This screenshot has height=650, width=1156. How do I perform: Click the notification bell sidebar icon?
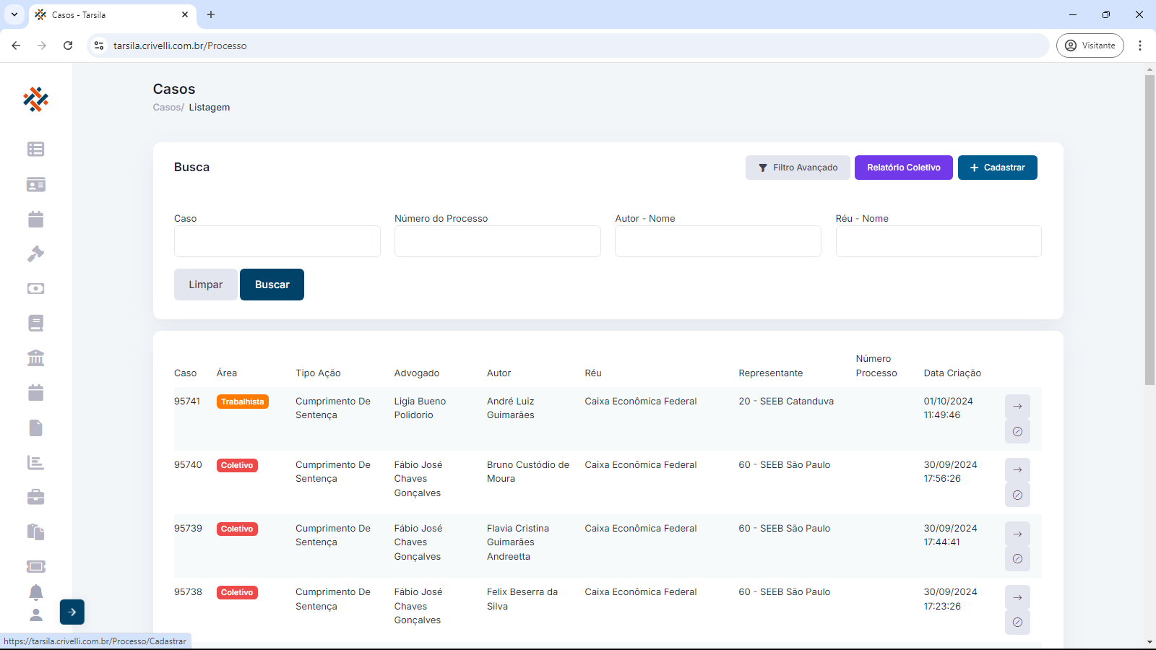pyautogui.click(x=35, y=592)
